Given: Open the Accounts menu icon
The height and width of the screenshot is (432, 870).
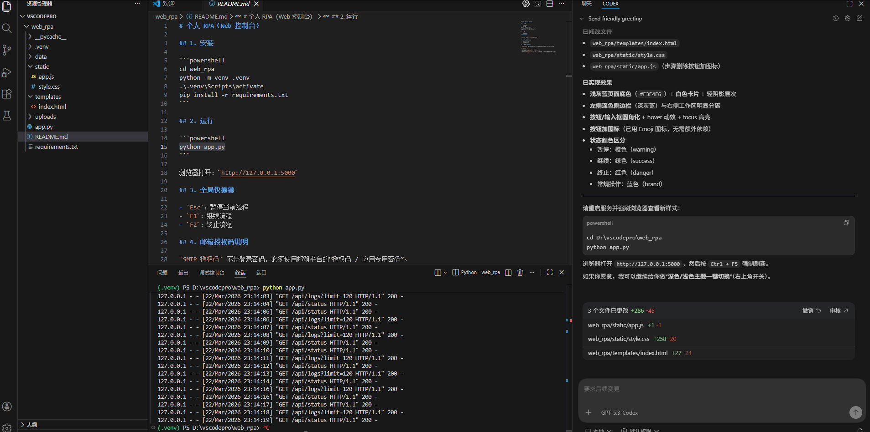Looking at the screenshot, I should tap(7, 407).
